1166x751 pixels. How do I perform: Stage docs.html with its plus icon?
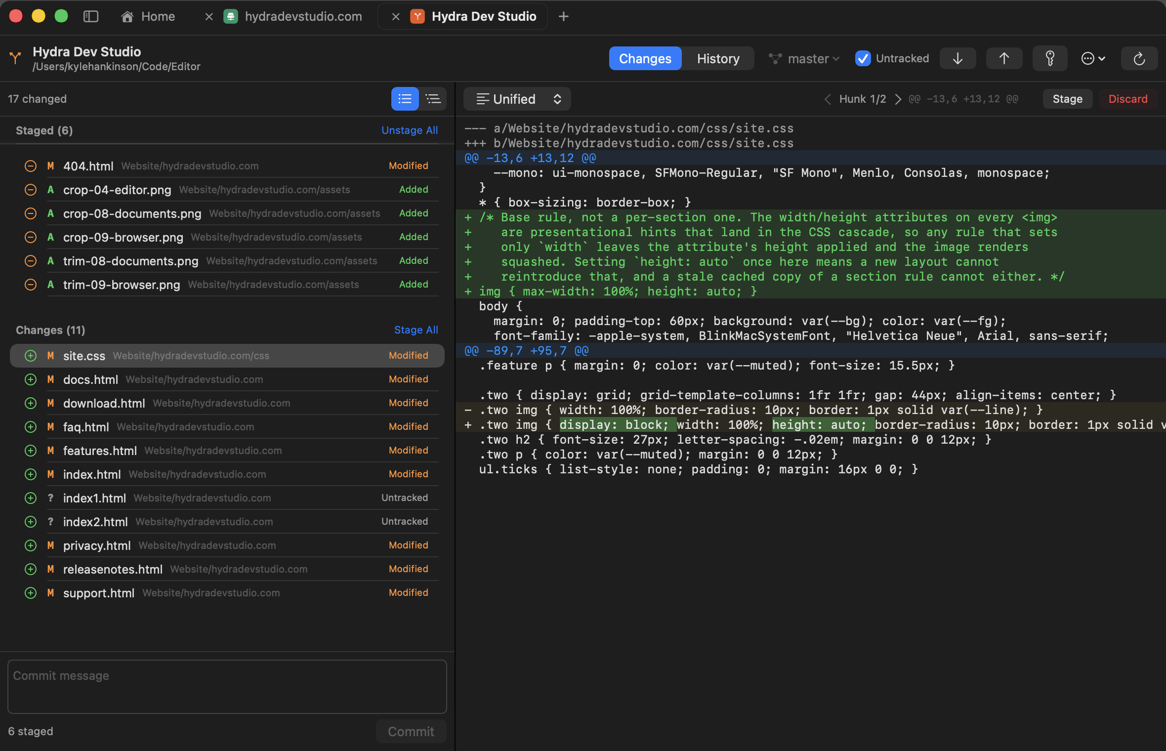coord(31,379)
